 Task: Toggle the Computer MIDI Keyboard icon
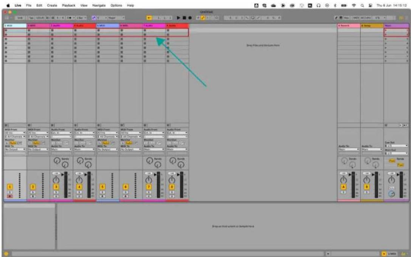(341, 17)
